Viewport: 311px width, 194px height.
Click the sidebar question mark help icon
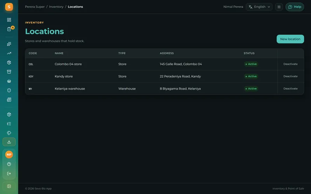click(x=9, y=164)
